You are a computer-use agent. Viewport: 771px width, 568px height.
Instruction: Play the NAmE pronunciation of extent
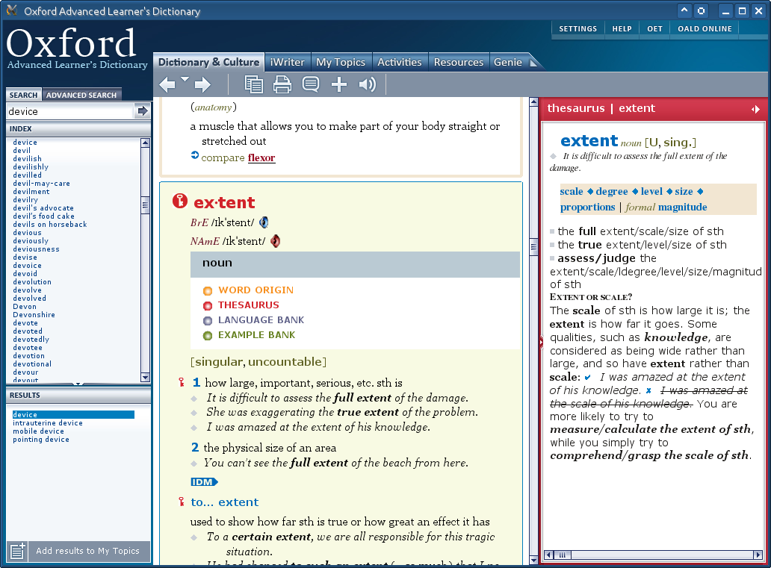click(x=276, y=241)
